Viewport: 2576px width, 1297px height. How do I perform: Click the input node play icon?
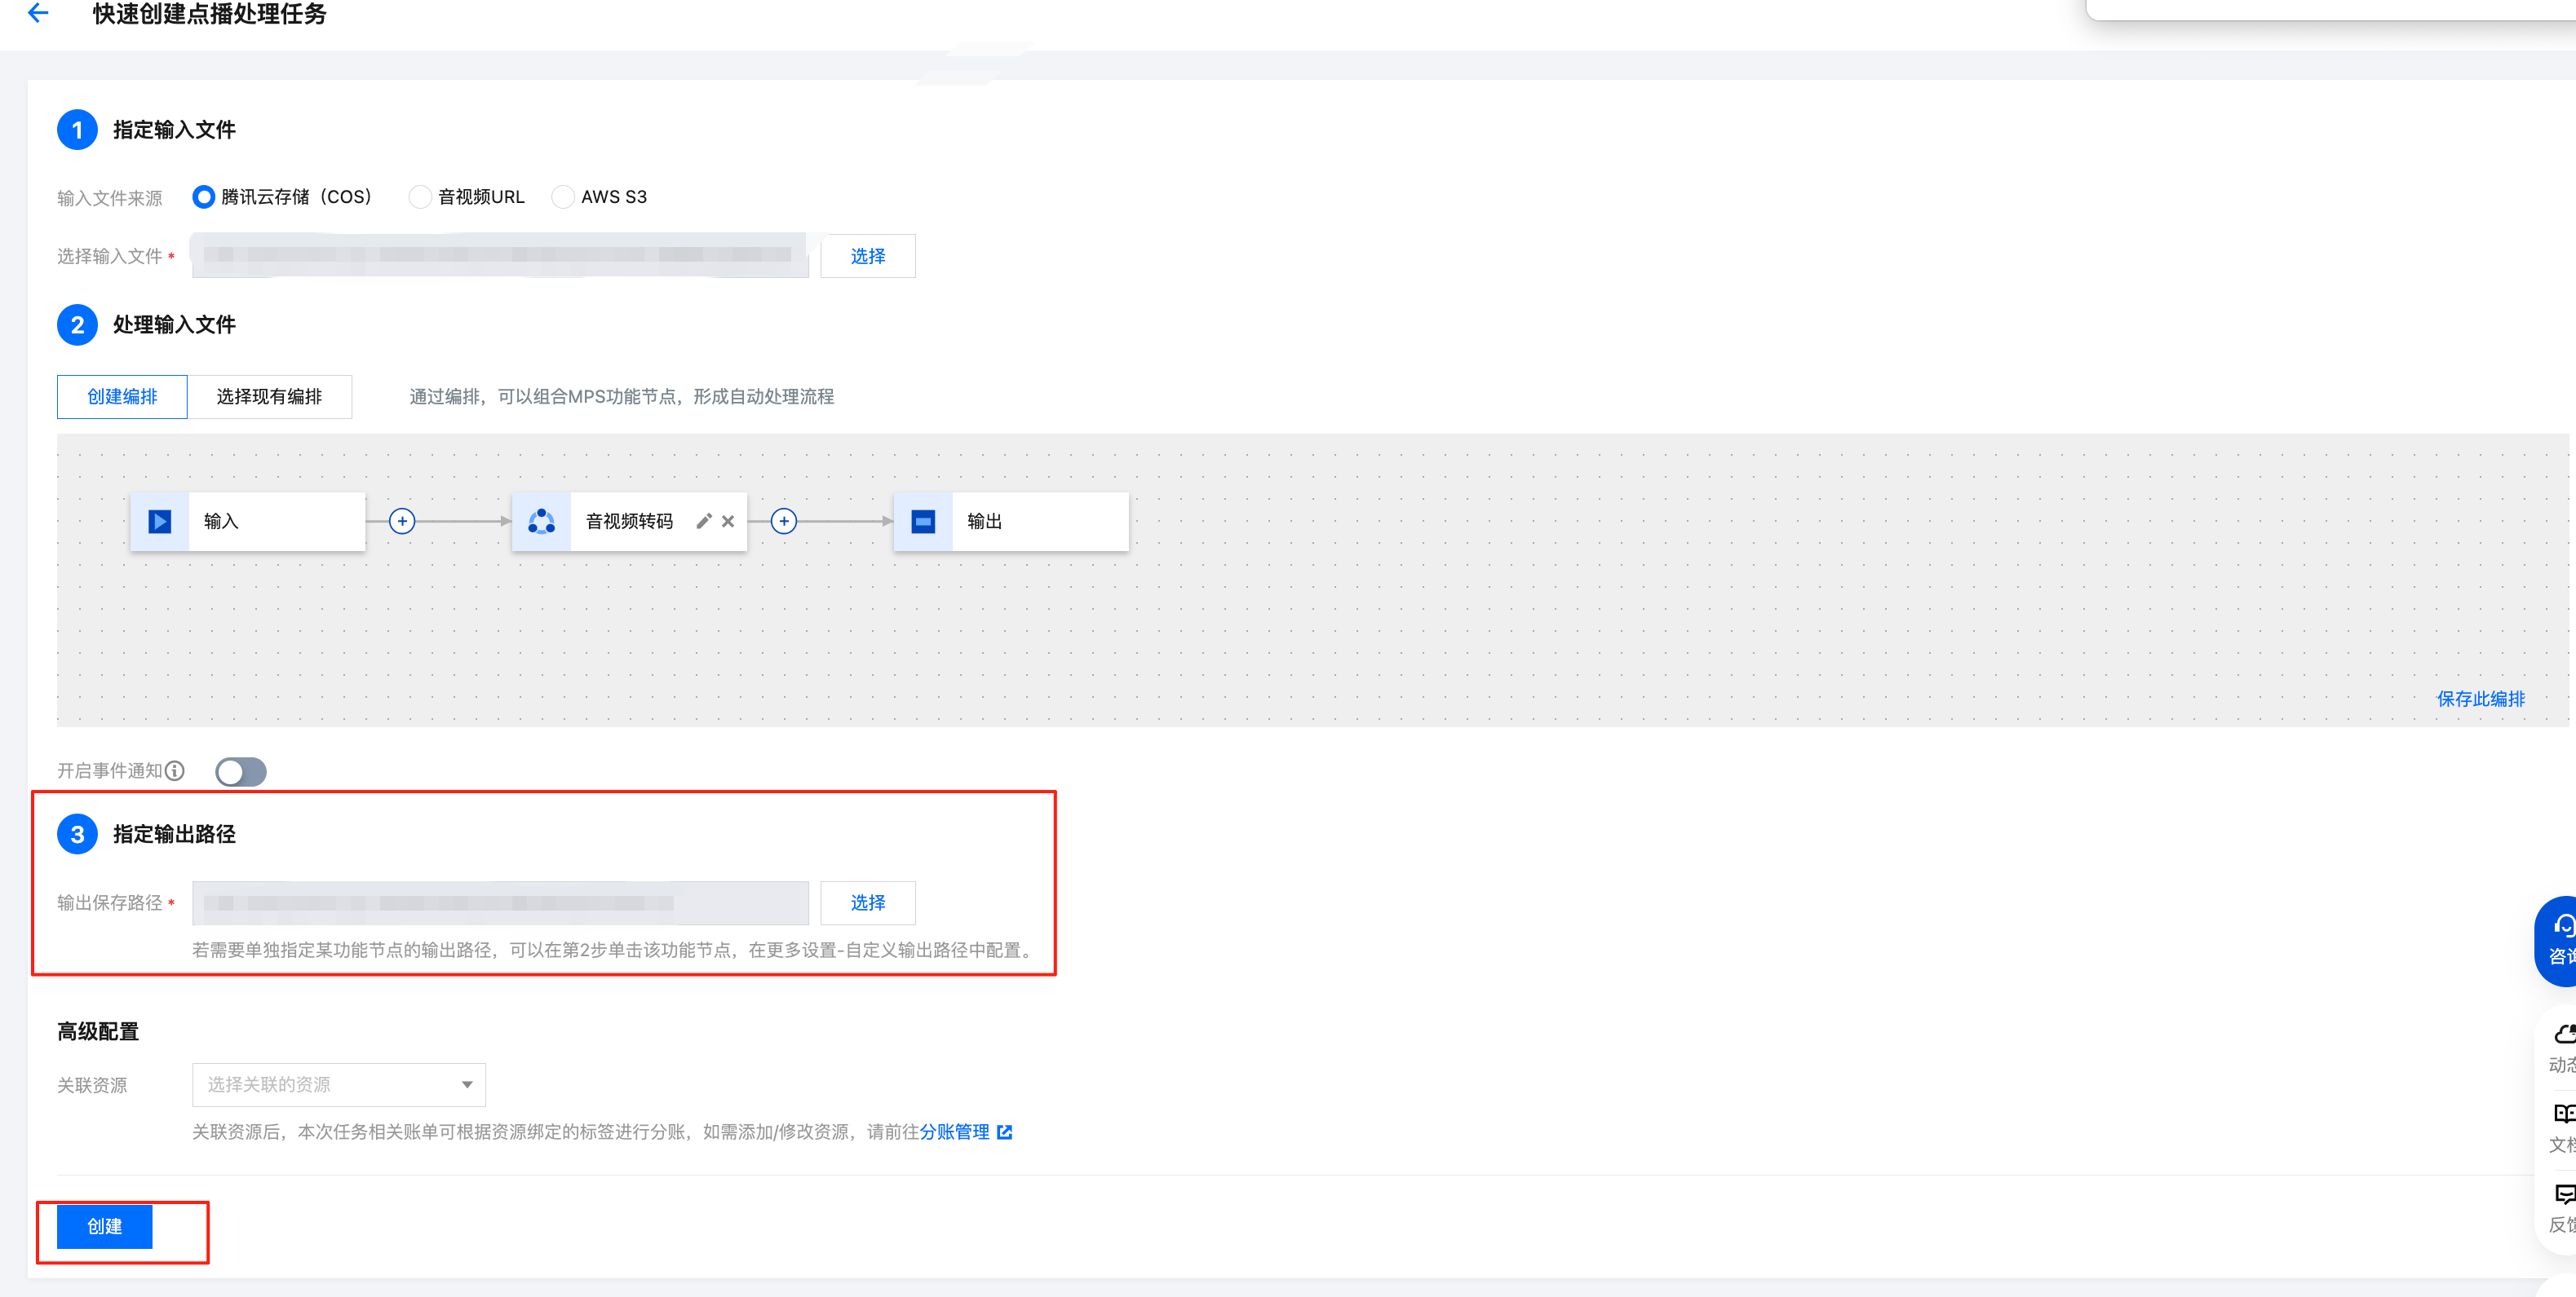pyautogui.click(x=160, y=522)
